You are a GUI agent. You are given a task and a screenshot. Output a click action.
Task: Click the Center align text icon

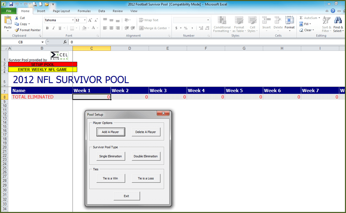click(111, 28)
